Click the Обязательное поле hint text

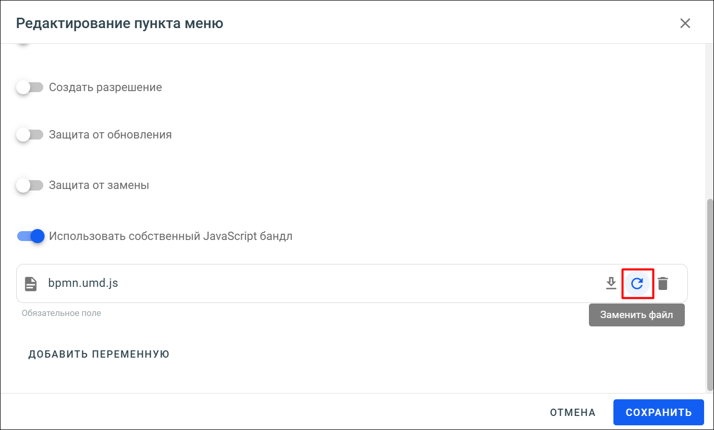click(x=61, y=313)
